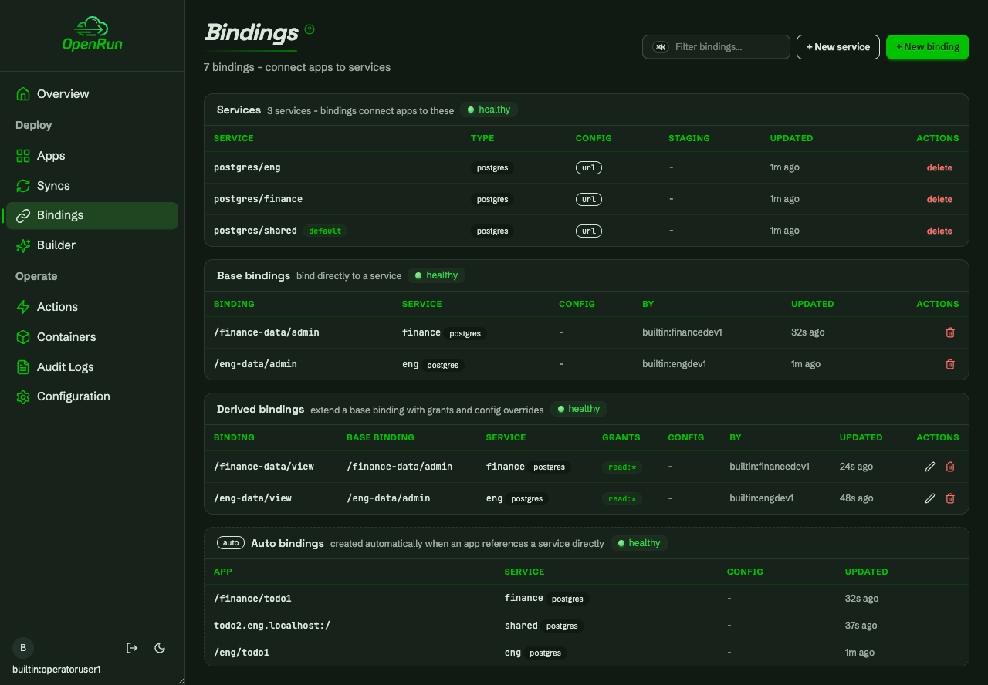Image resolution: width=988 pixels, height=685 pixels.
Task: Click the read:* grant for /finance-data/view
Action: tap(622, 467)
